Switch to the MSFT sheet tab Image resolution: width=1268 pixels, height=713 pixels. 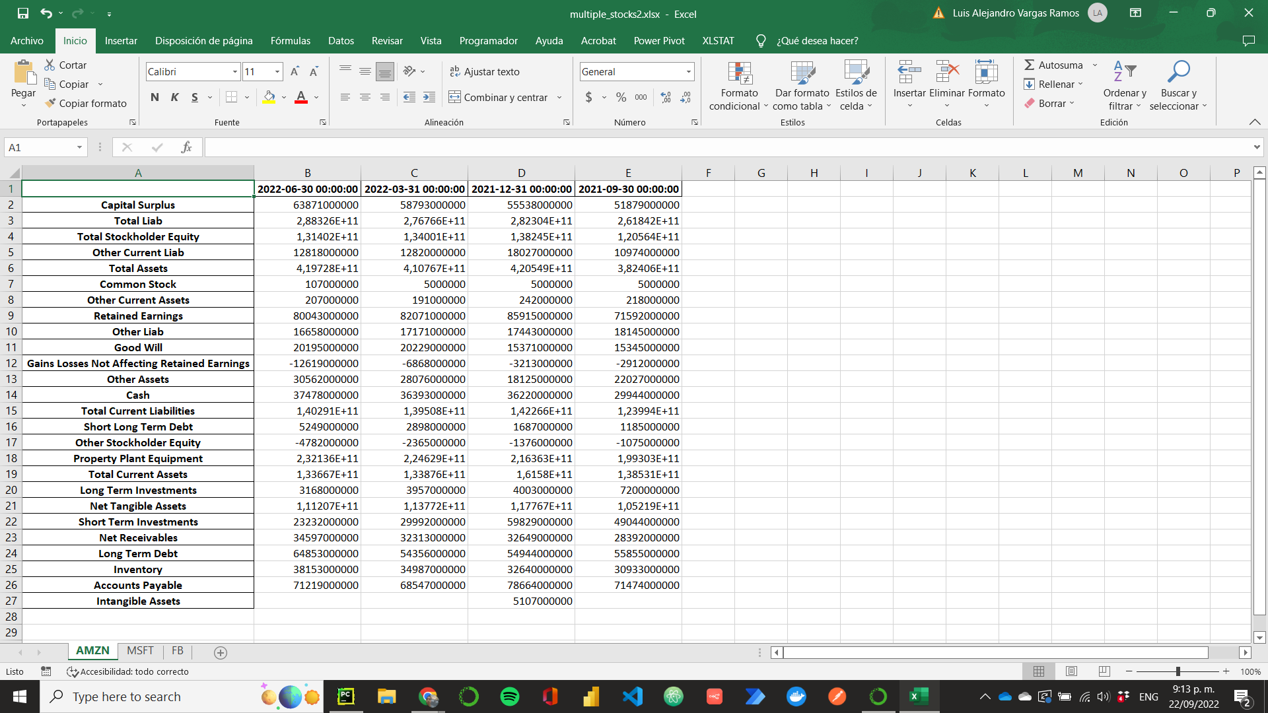point(140,651)
